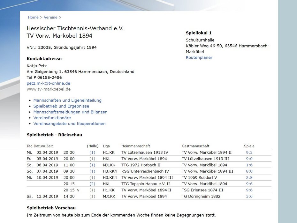Screen dimensions: 297x223
Task: Click the '(Halle)' column header
Action: tap(93, 146)
